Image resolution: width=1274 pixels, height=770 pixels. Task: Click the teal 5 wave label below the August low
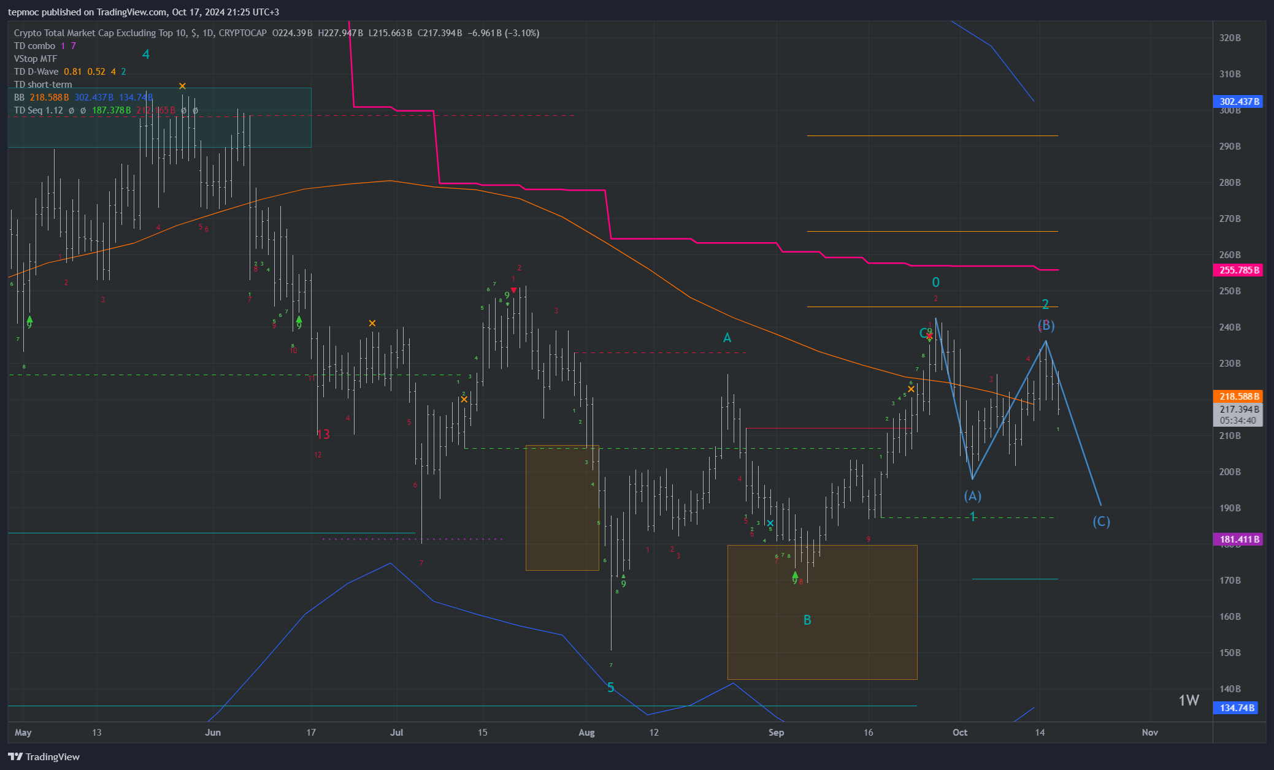(611, 688)
